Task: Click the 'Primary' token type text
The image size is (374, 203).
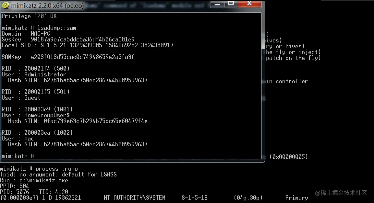Action: [x=297, y=198]
